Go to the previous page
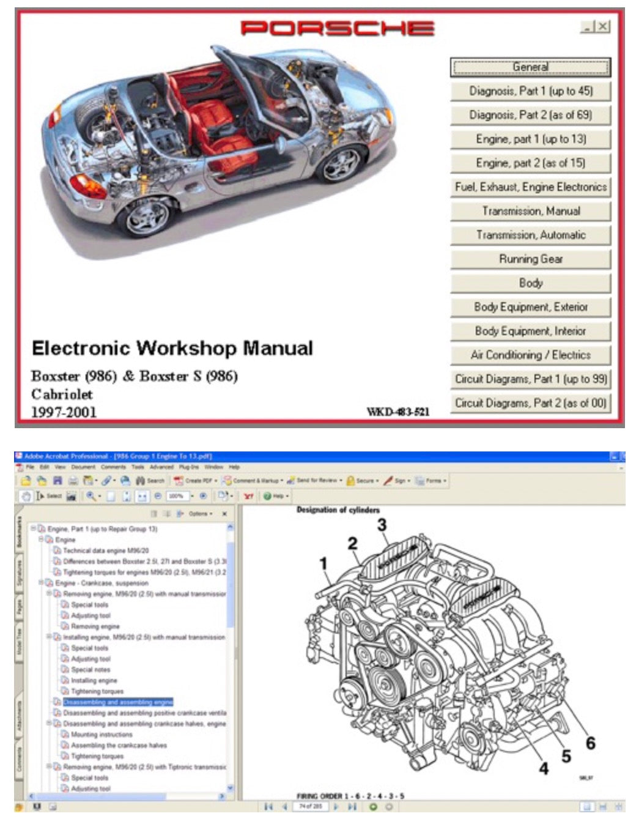 (x=284, y=807)
